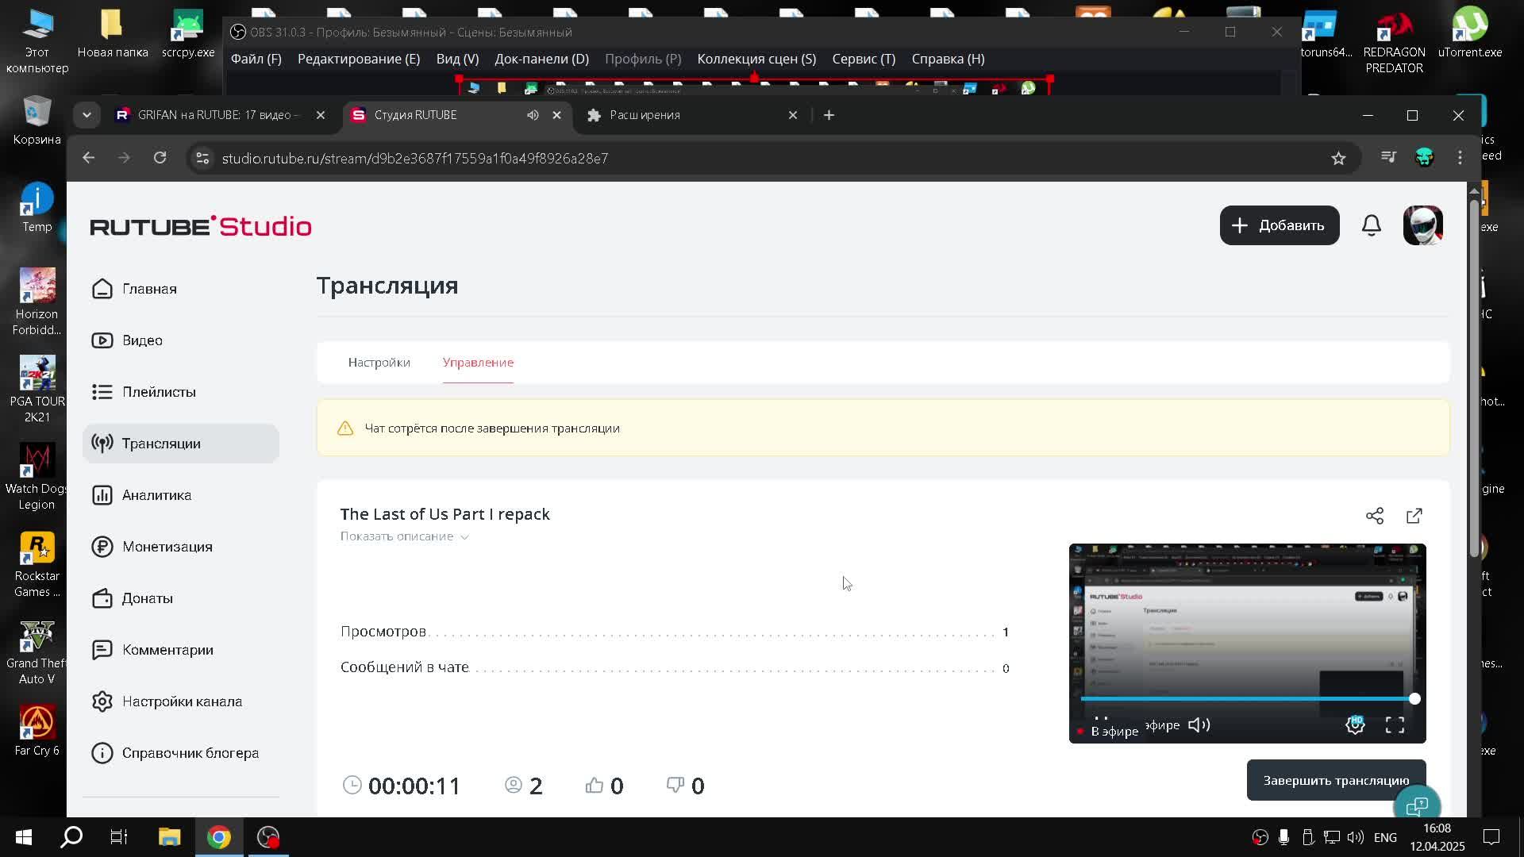Switch to the Управление tab

point(478,363)
